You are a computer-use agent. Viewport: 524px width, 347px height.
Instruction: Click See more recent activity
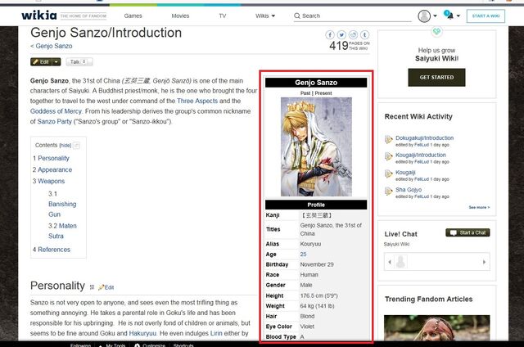[x=479, y=207]
